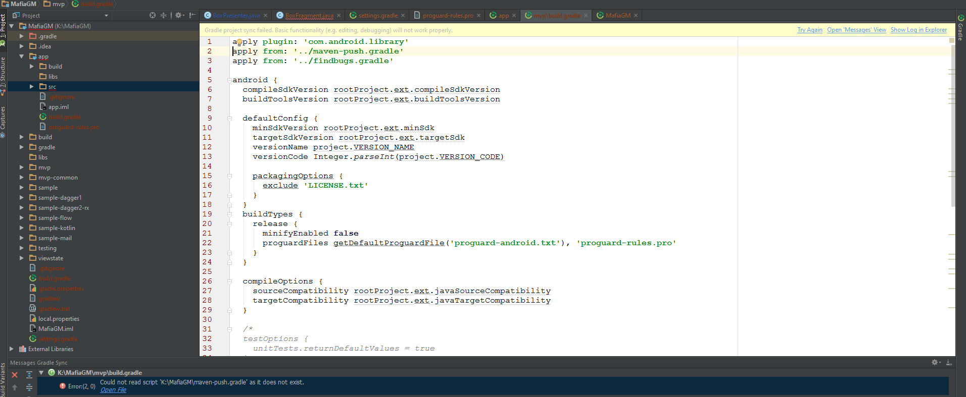Collapse K:\MafiaGM\mvp\build.gradle message group
Screen dimensions: 966x397
tap(41, 373)
